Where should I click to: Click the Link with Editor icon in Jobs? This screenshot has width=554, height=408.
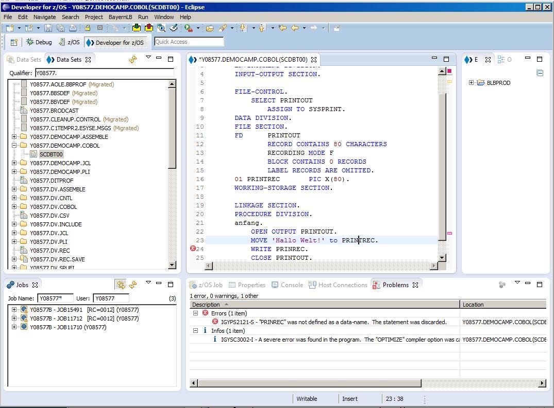(x=121, y=285)
